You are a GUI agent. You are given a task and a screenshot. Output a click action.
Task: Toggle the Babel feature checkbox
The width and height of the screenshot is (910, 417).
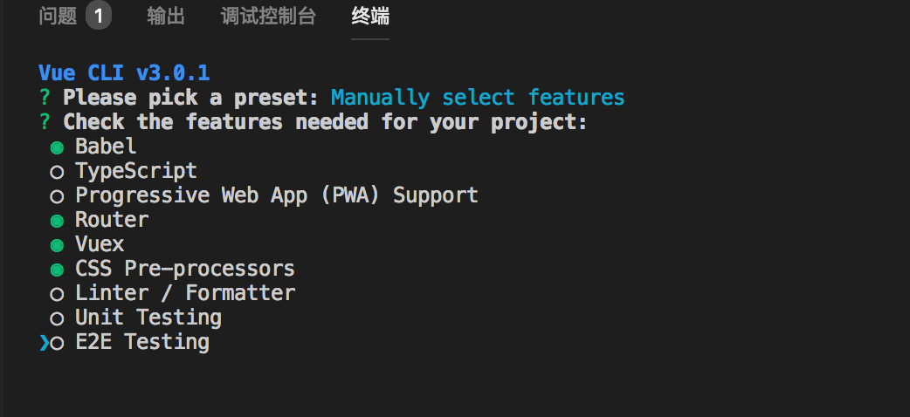click(x=58, y=147)
